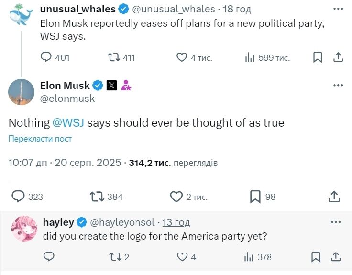Viewport: 352px width, 275px height.
Task: Click the @WSJ mention link
Action: tap(68, 123)
